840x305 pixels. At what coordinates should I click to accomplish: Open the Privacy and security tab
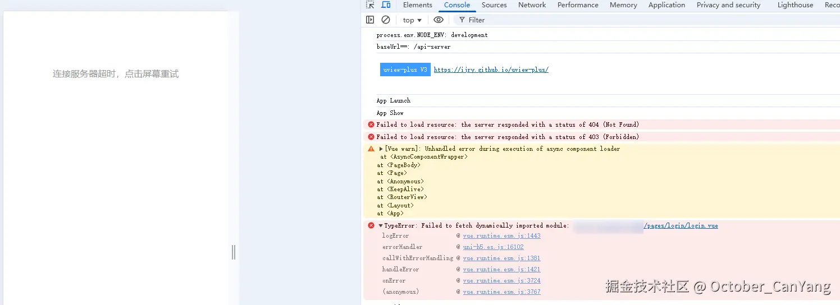point(728,5)
